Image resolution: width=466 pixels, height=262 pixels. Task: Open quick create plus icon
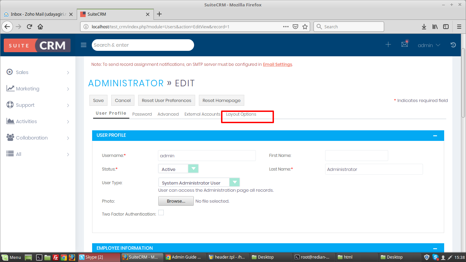pyautogui.click(x=388, y=45)
